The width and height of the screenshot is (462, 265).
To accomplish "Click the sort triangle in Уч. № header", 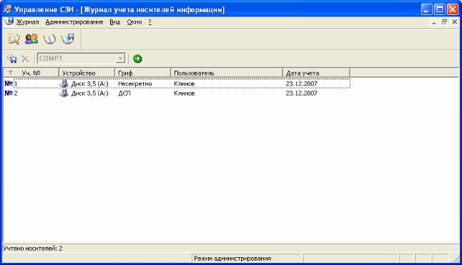I will coord(11,73).
